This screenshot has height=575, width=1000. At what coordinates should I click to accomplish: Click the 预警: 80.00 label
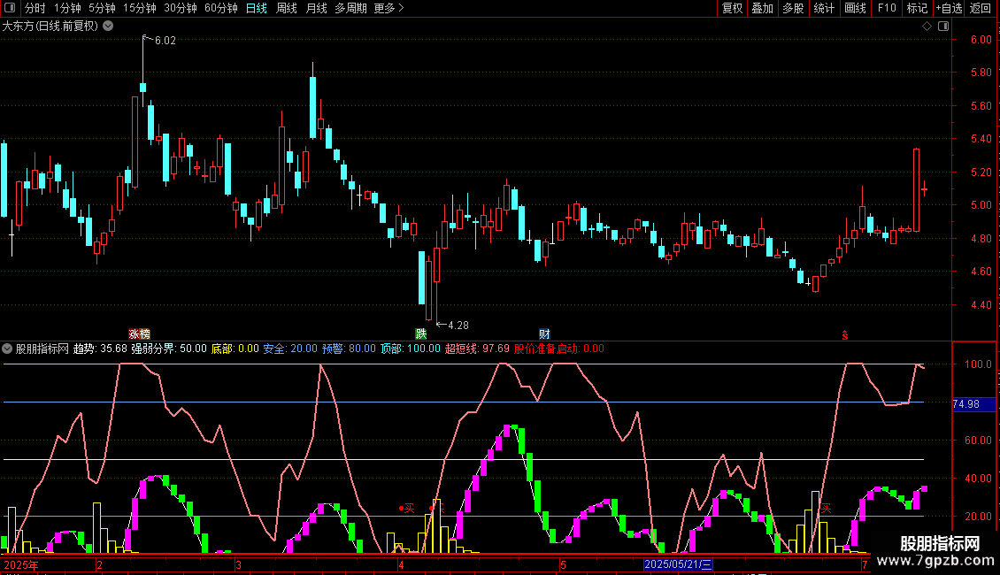tap(349, 349)
